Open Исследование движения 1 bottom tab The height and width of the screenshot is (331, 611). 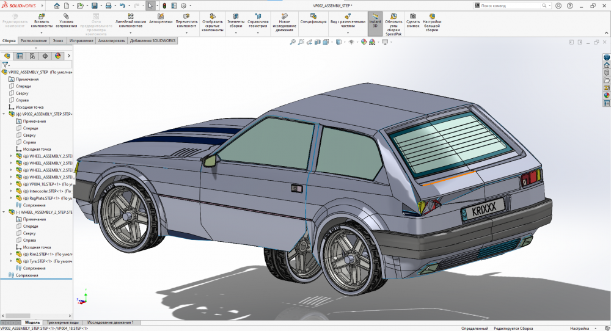[x=111, y=322]
